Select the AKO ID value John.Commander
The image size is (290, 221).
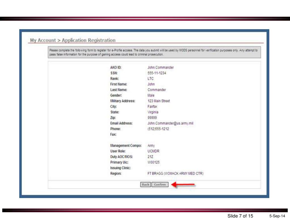(160, 67)
